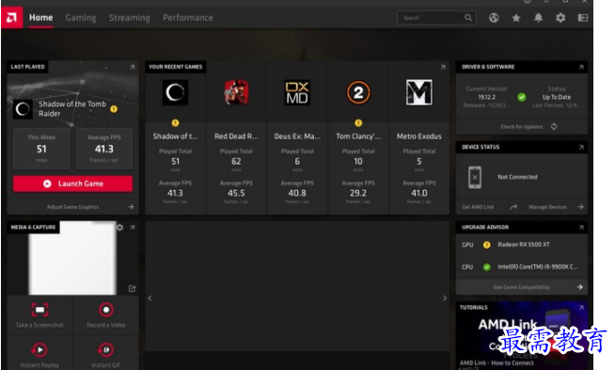Click Check for Updates

coord(522,126)
